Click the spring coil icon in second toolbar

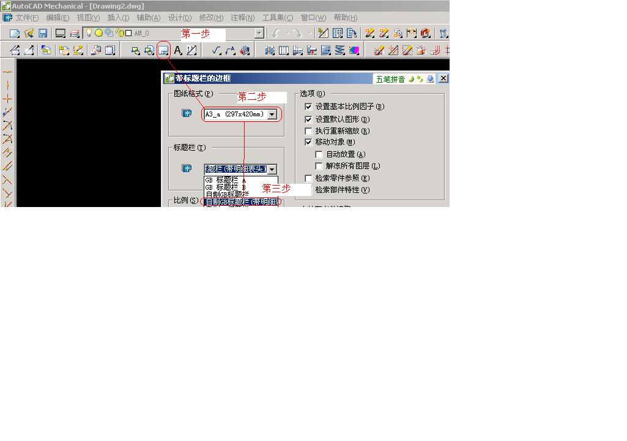pos(340,50)
